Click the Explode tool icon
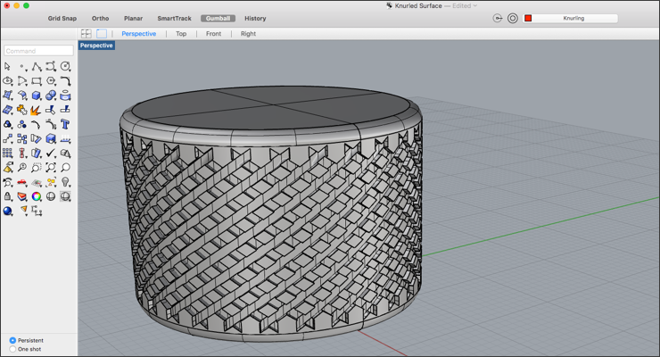 (x=36, y=110)
